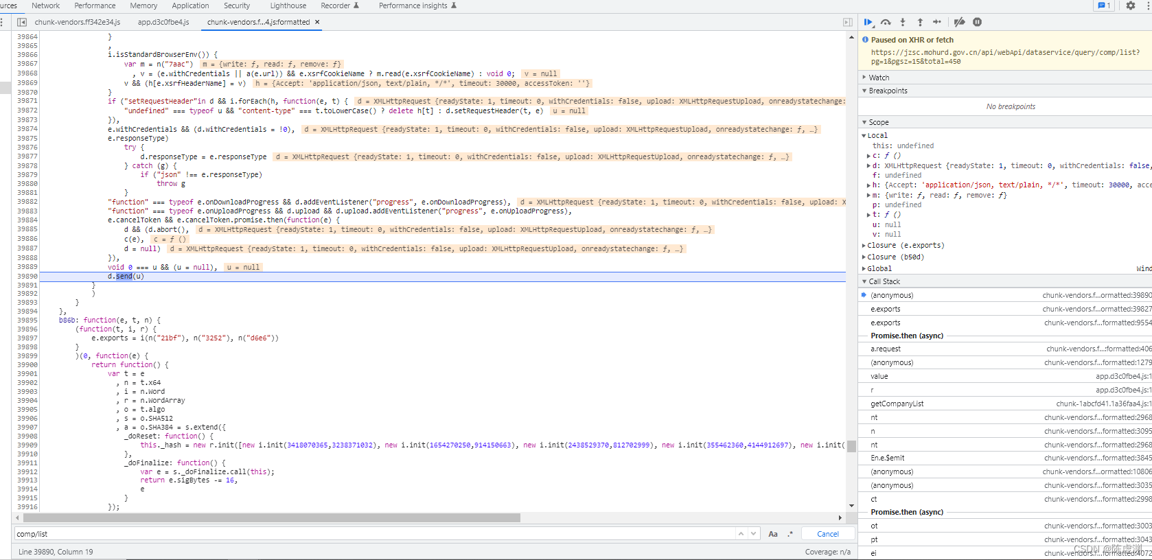Expand variable c function
This screenshot has width=1152, height=560.
[869, 156]
